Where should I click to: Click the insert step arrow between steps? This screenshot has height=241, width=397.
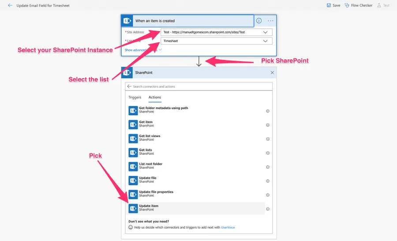(x=198, y=62)
